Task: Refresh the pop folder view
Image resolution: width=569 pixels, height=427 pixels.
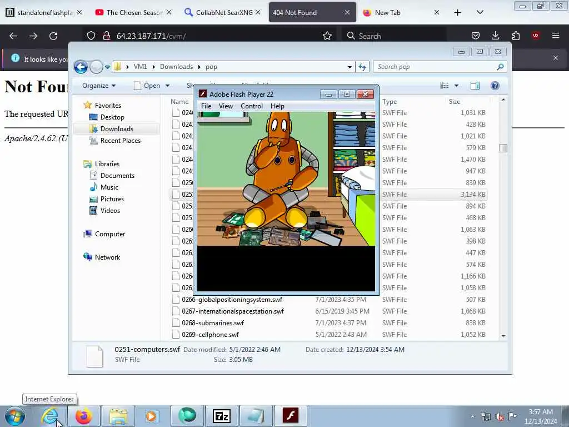Action: point(362,67)
